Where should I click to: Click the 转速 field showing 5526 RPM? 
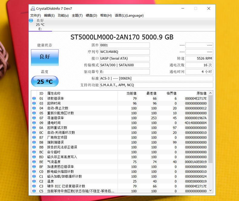(x=199, y=58)
